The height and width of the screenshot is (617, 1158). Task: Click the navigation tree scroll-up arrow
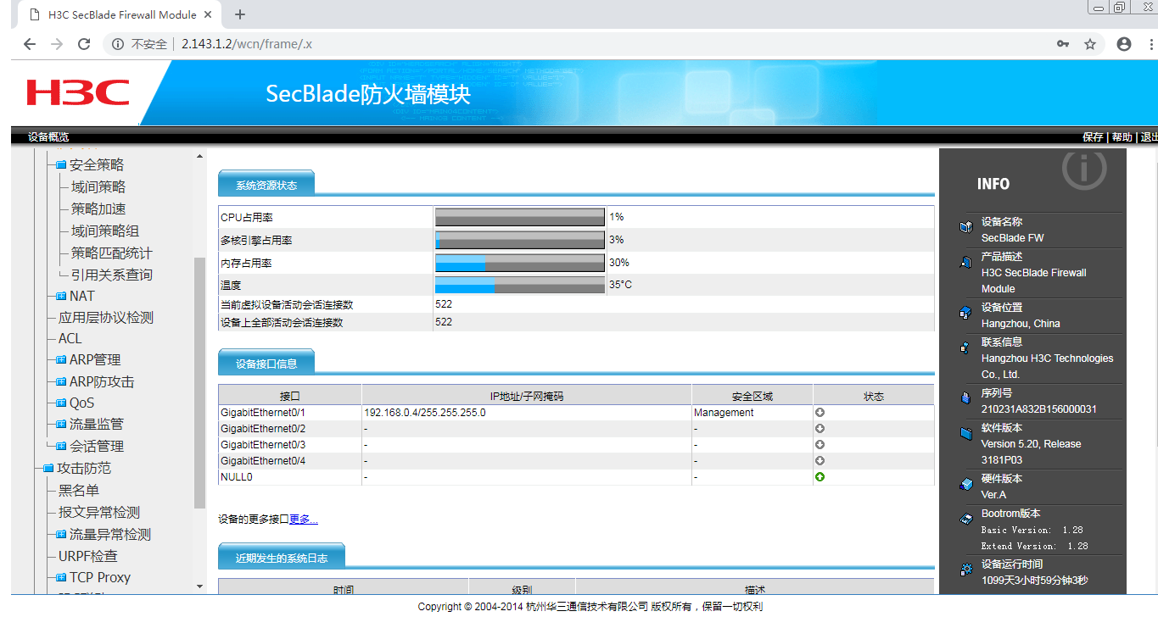tap(200, 157)
